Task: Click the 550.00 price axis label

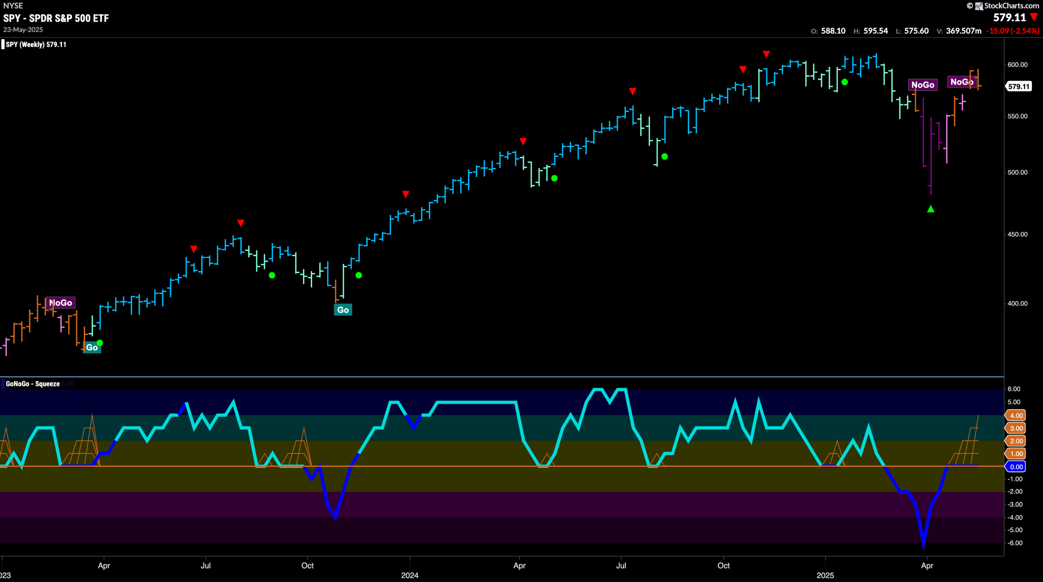Action: (1017, 117)
